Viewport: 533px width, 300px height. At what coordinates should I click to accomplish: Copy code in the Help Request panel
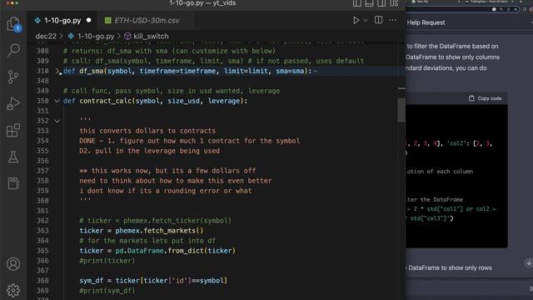coord(485,98)
